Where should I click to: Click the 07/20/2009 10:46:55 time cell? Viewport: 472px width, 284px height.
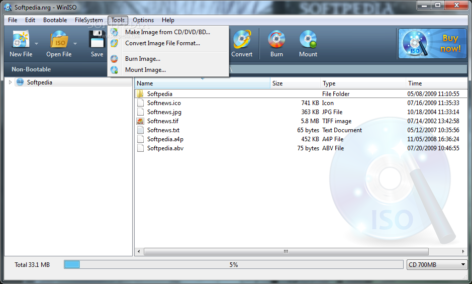[433, 148]
